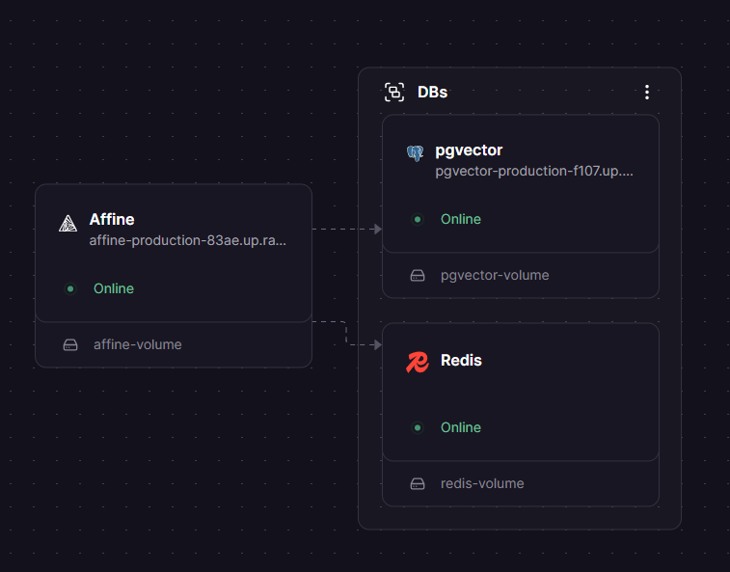Click the arrowhead pointing into pgvector

[378, 229]
